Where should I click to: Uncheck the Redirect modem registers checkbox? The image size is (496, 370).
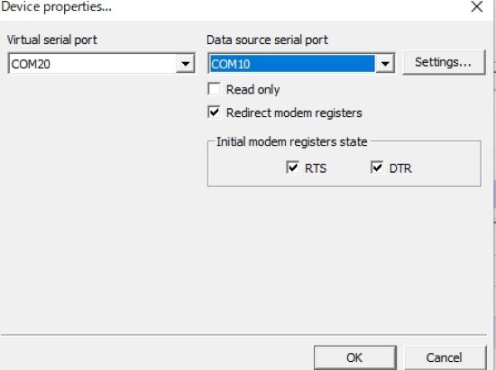point(214,113)
